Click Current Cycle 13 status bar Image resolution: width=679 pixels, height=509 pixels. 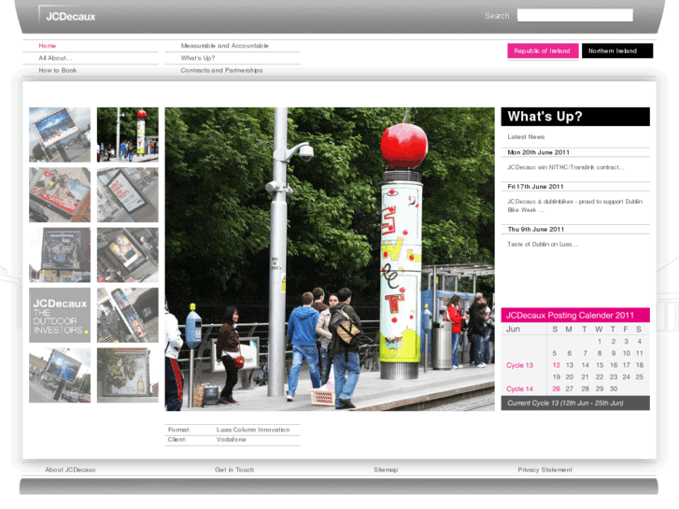coord(575,403)
